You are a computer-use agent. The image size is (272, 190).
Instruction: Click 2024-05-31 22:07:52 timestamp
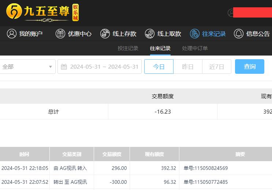point(25,182)
